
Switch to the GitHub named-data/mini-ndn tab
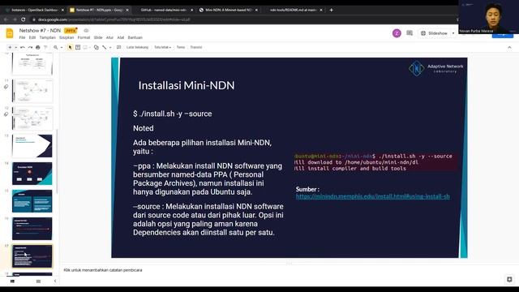click(x=164, y=10)
